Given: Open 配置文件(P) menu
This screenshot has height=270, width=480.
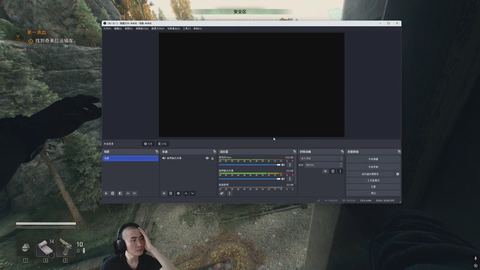Looking at the screenshot, I should click(158, 29).
